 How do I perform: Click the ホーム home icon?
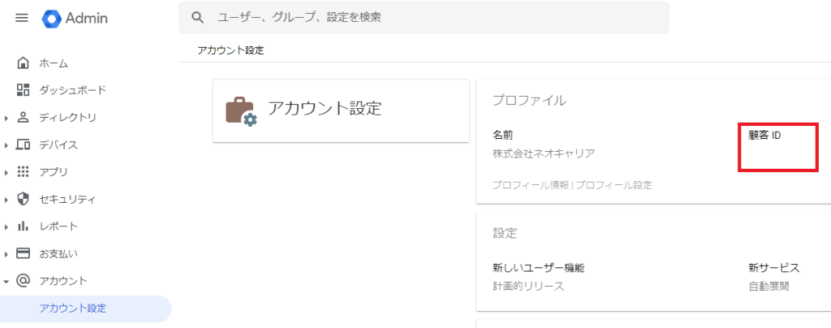pos(24,63)
